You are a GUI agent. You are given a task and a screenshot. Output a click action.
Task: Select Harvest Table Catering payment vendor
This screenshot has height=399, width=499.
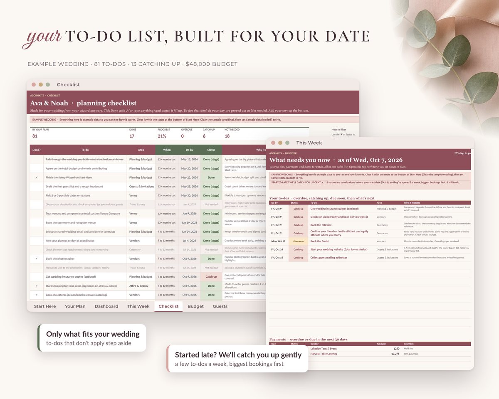[324, 354]
